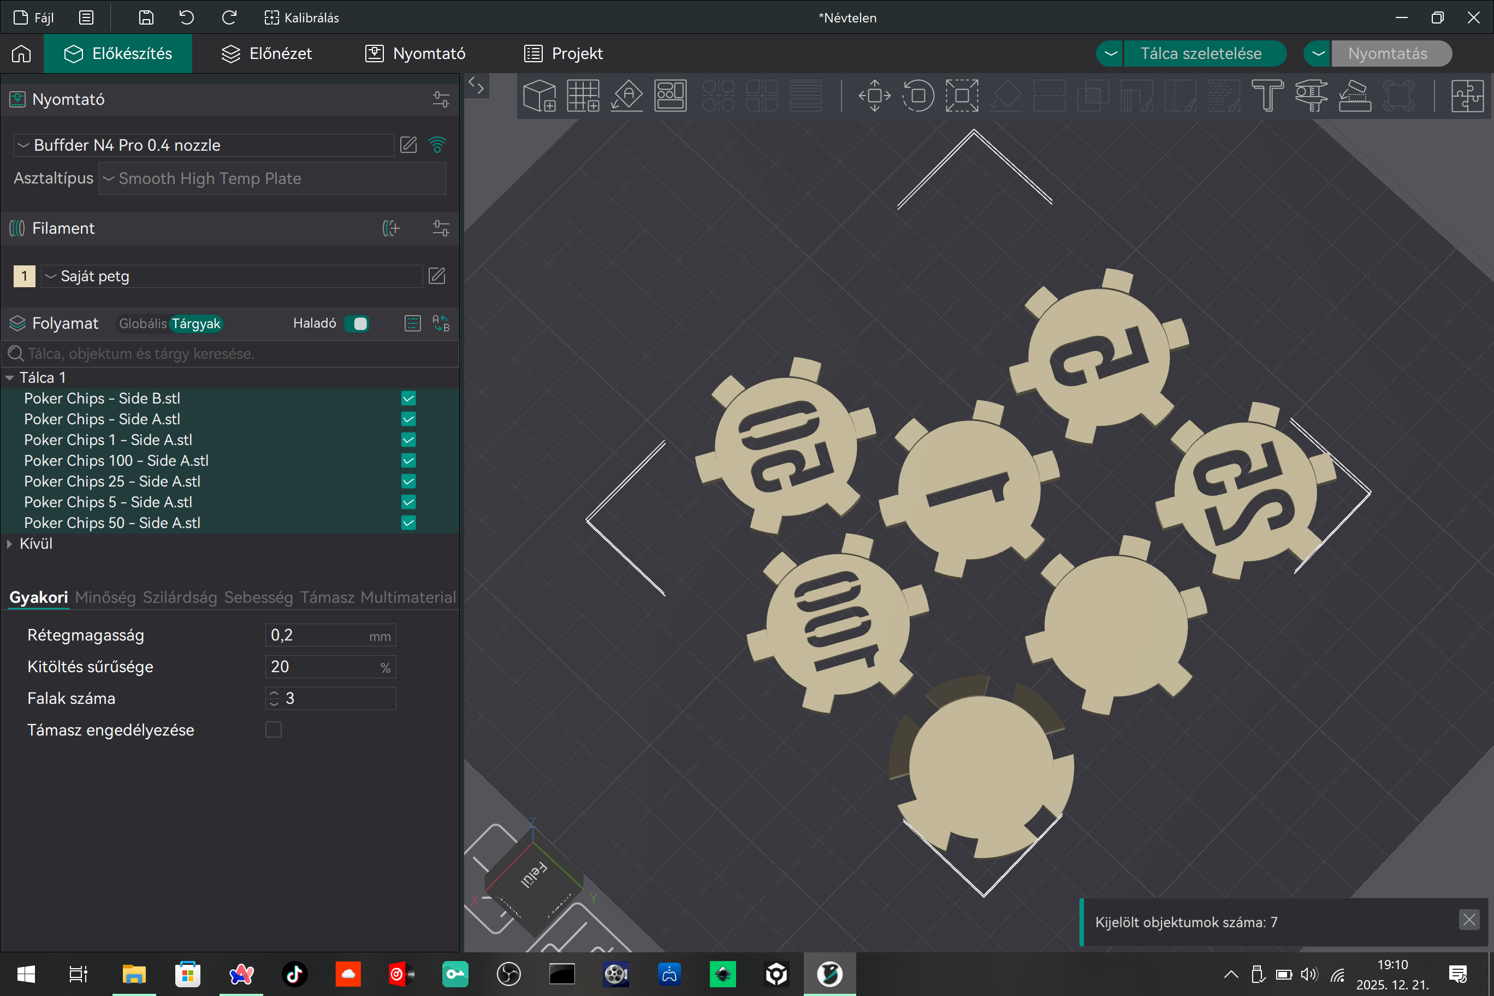1494x996 pixels.
Task: Open the Asztaltípus plate type dropdown
Action: pyautogui.click(x=272, y=179)
